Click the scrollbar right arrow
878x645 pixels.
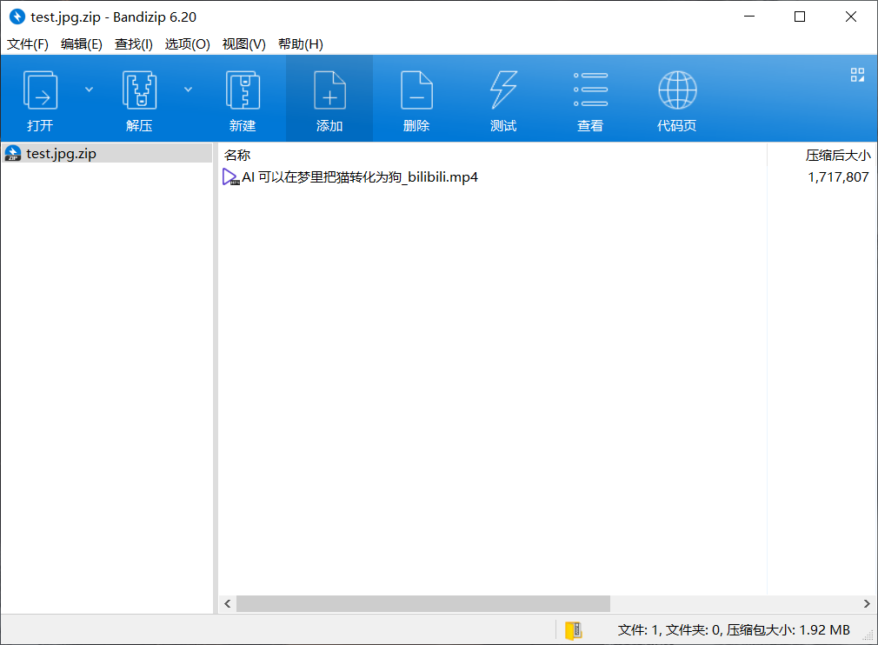coord(866,603)
